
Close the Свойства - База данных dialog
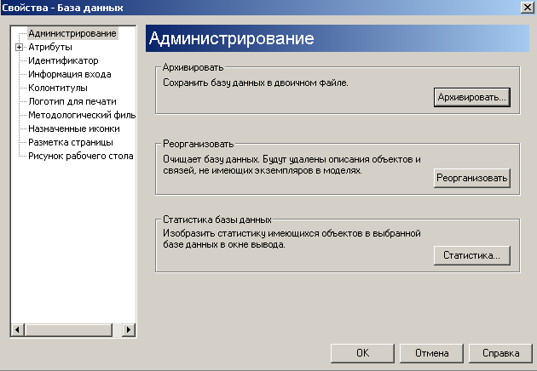tap(527, 8)
